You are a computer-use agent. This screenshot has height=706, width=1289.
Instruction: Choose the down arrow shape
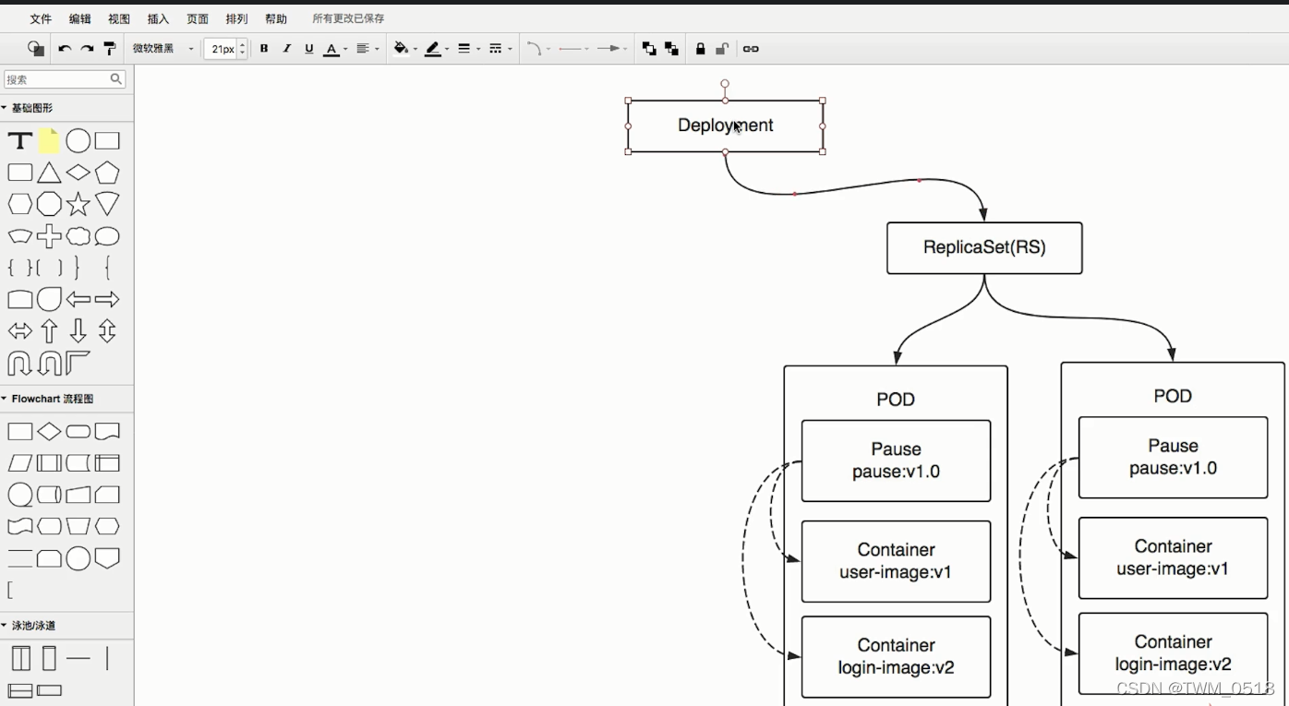tap(78, 330)
